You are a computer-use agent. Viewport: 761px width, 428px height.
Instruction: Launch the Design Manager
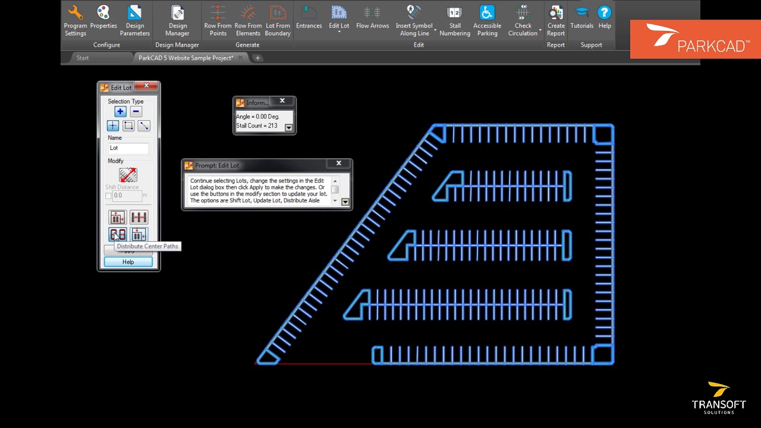177,20
